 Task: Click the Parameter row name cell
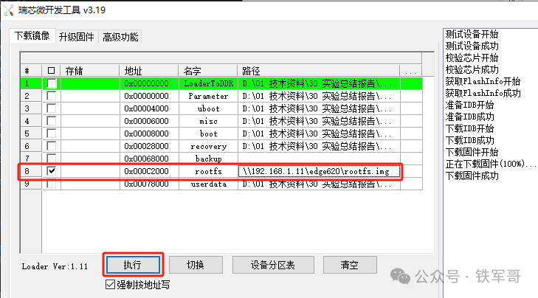[208, 96]
